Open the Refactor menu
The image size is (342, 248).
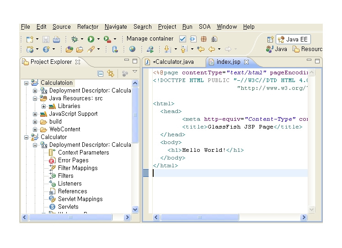87,27
